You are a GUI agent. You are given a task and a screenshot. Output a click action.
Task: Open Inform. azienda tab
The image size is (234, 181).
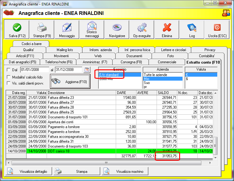(x=101, y=50)
